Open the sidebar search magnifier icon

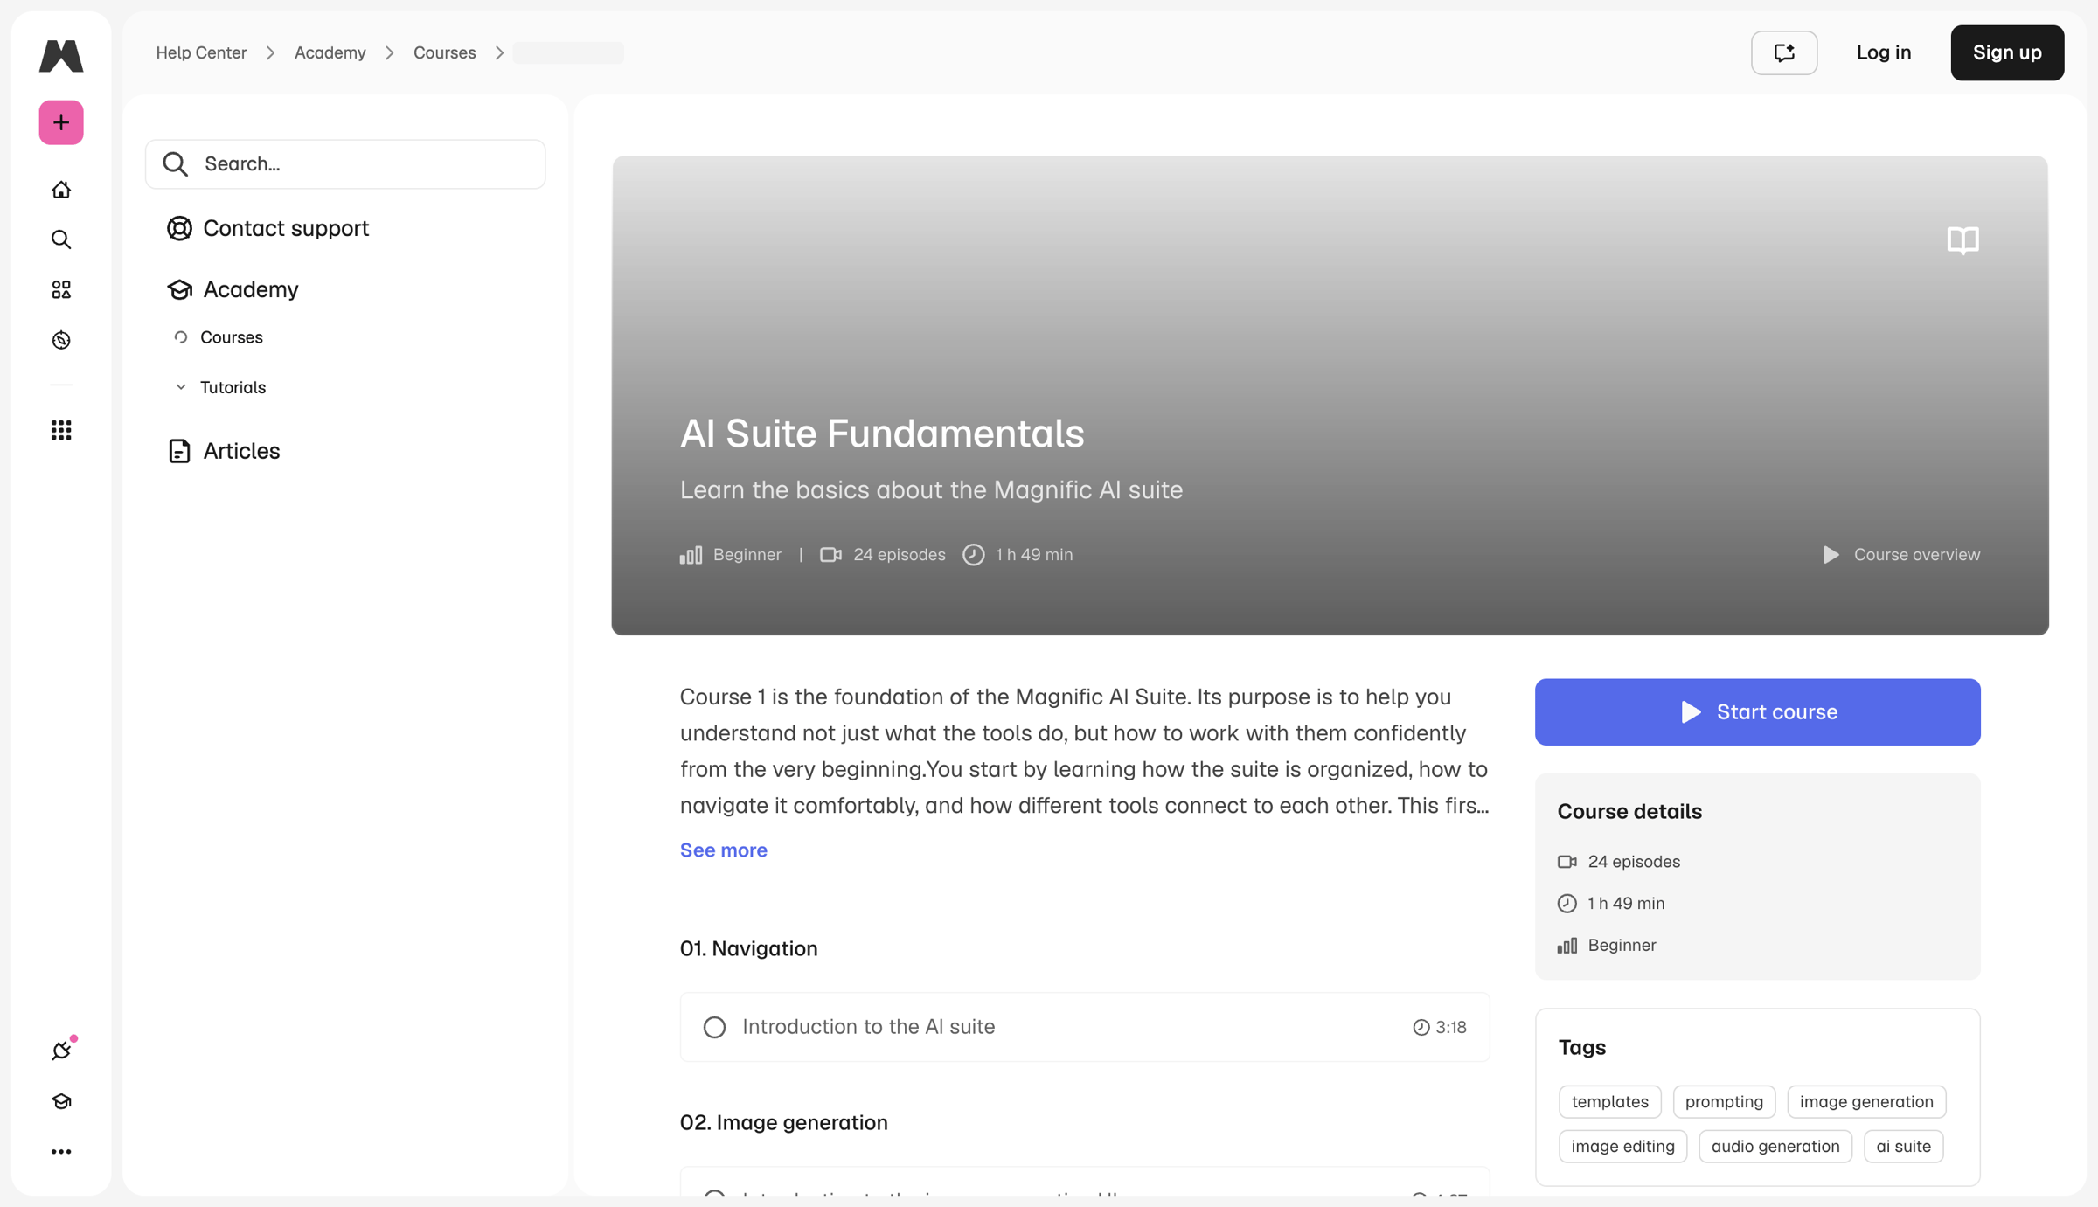coord(61,239)
